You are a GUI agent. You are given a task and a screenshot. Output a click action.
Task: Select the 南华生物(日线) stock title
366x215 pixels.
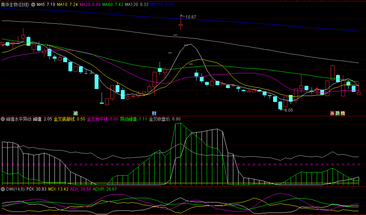(15, 5)
